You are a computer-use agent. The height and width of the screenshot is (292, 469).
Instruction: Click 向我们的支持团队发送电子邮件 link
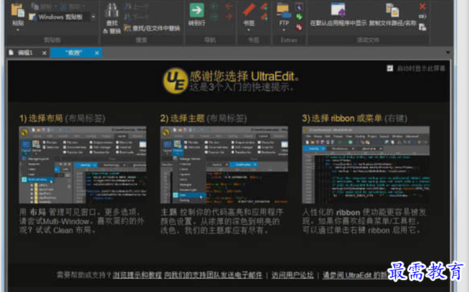213,275
